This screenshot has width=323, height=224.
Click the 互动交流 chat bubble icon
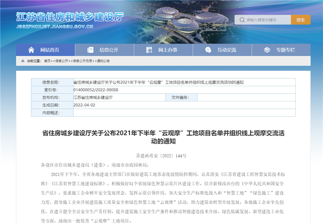tap(209, 50)
